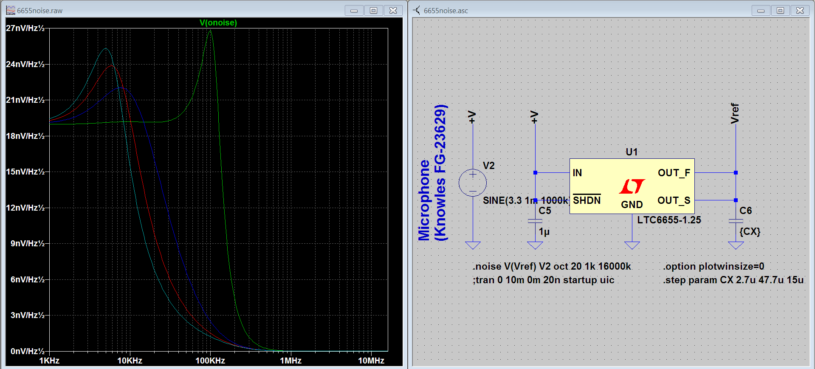
Task: Click the 6655noise.asc window title
Action: coord(446,11)
